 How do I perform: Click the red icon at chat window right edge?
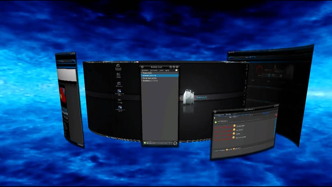click(276, 115)
